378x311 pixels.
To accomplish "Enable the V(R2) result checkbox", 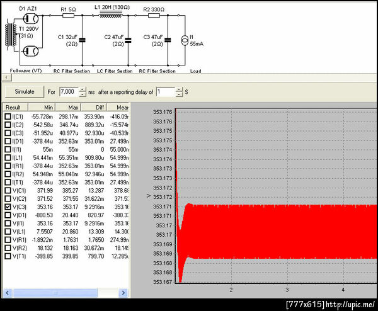I will 8,248.
